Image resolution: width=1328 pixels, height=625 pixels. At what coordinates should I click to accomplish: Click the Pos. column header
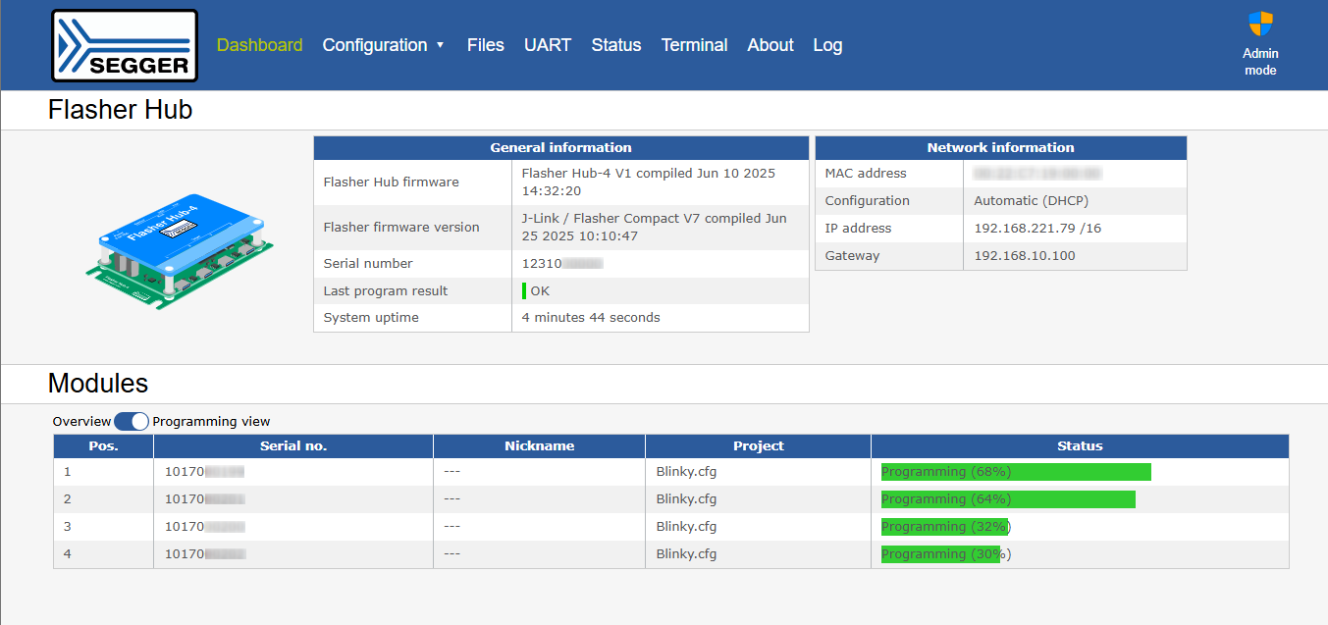[x=103, y=446]
